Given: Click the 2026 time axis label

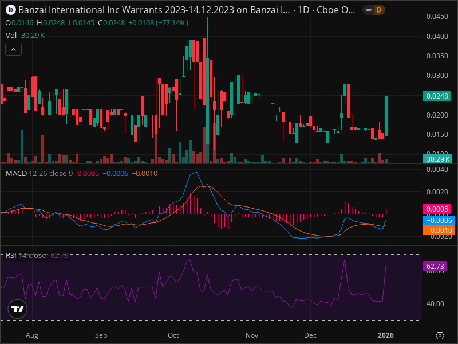Looking at the screenshot, I should [x=386, y=335].
